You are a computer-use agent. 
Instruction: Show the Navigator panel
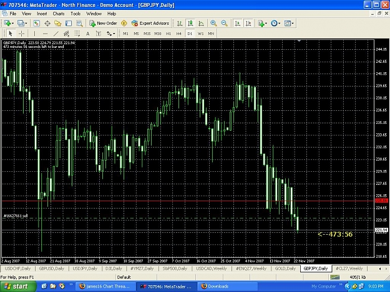pos(58,23)
